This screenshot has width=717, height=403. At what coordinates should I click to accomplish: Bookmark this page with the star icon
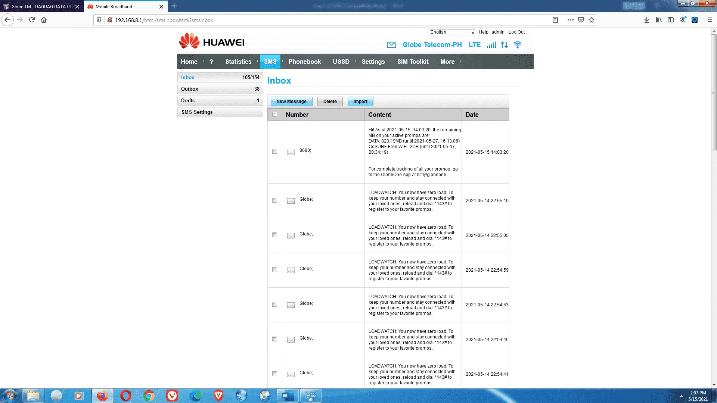point(592,20)
